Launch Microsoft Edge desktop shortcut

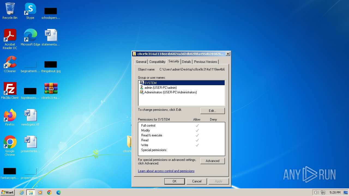tap(30, 38)
